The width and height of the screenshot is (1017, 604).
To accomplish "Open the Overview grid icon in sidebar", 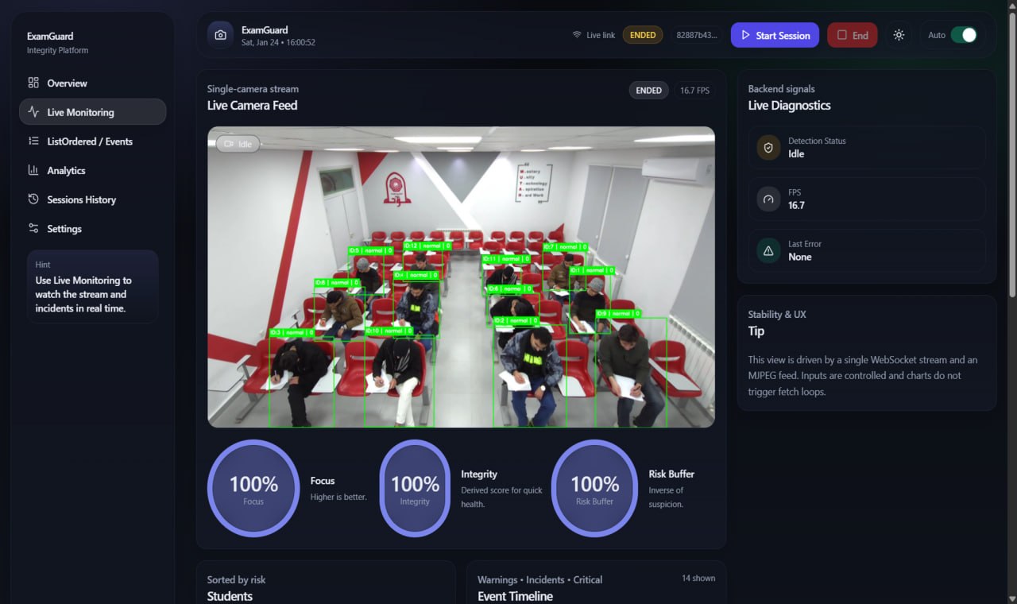I will point(33,83).
